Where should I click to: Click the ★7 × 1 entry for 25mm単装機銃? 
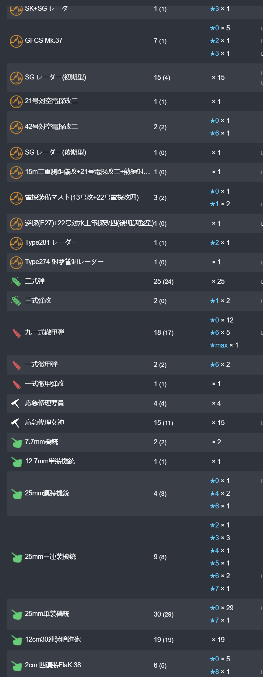point(220,620)
